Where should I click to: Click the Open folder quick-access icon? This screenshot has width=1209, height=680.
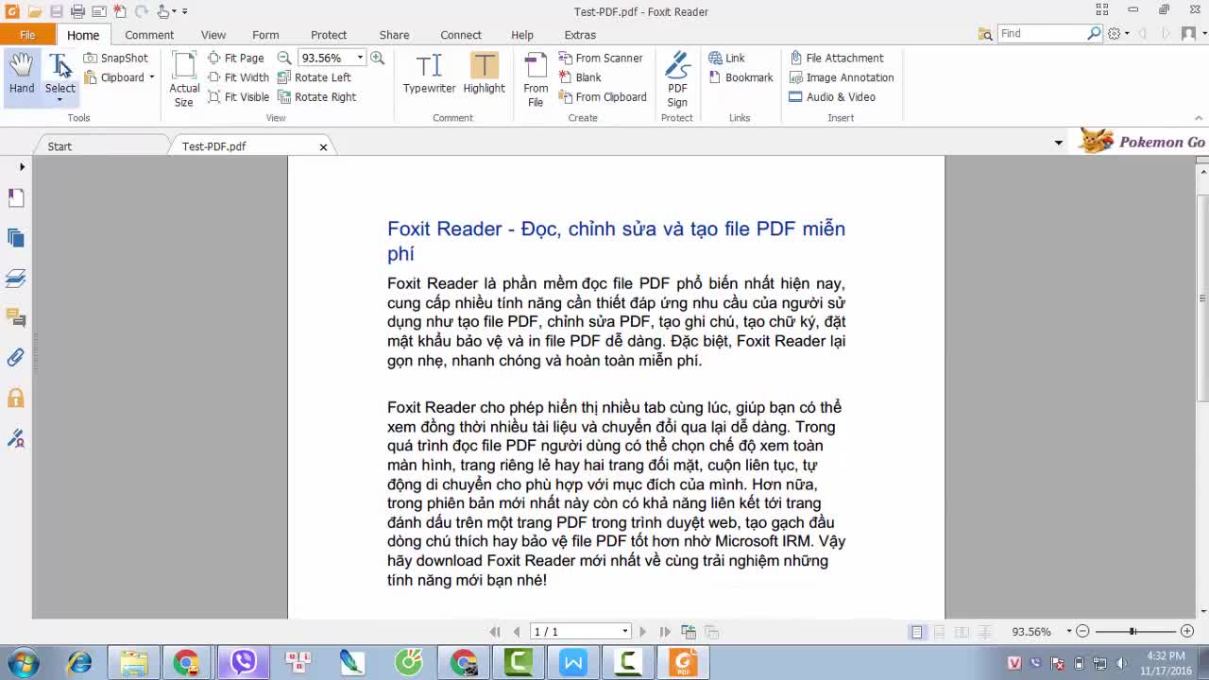[35, 11]
